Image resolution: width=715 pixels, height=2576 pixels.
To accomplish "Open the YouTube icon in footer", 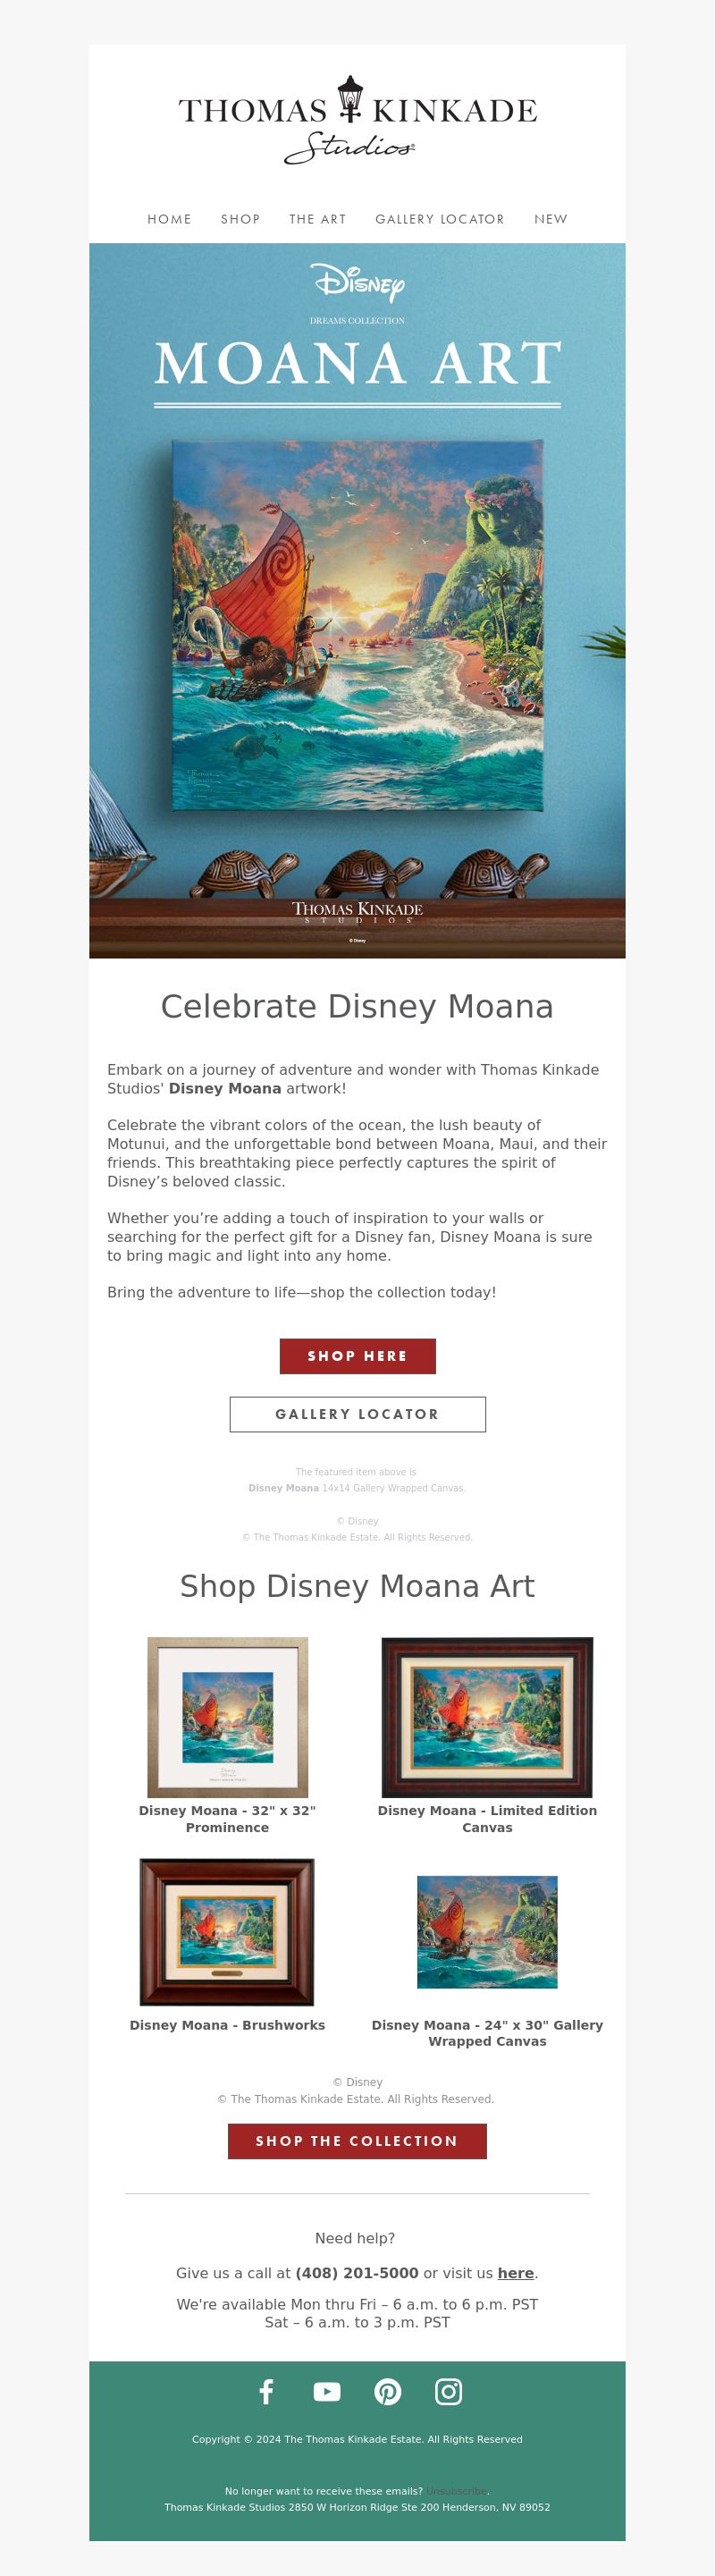I will click(x=327, y=2392).
